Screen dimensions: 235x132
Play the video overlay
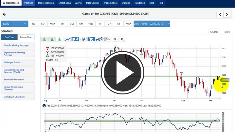(122, 73)
